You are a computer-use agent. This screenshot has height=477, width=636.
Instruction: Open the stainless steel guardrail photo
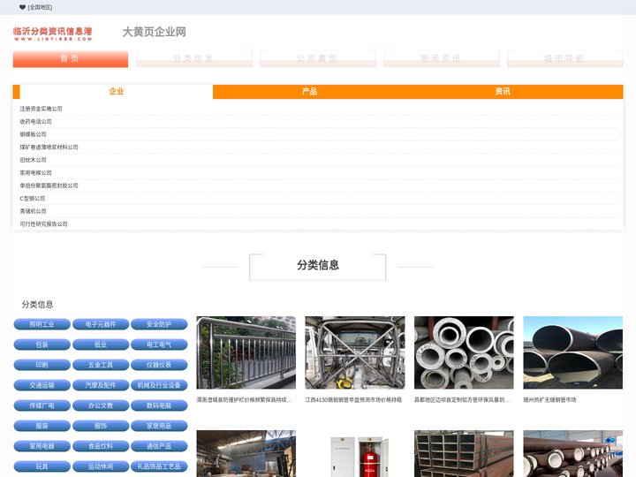coord(246,352)
